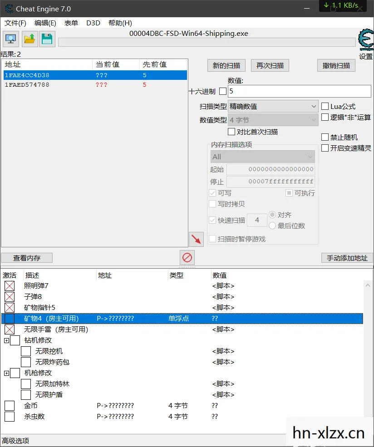Click the 起始 start address field

click(x=271, y=169)
